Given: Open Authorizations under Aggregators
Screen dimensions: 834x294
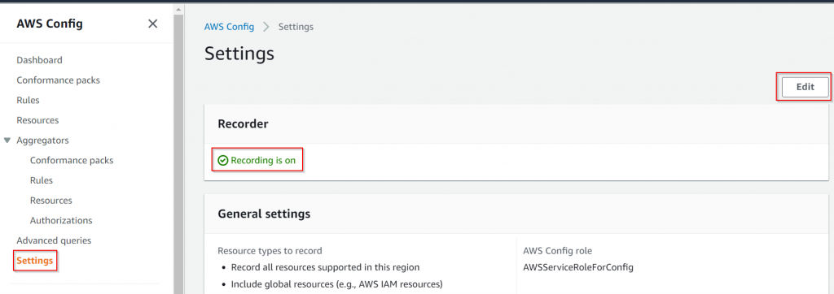Looking at the screenshot, I should [61, 220].
